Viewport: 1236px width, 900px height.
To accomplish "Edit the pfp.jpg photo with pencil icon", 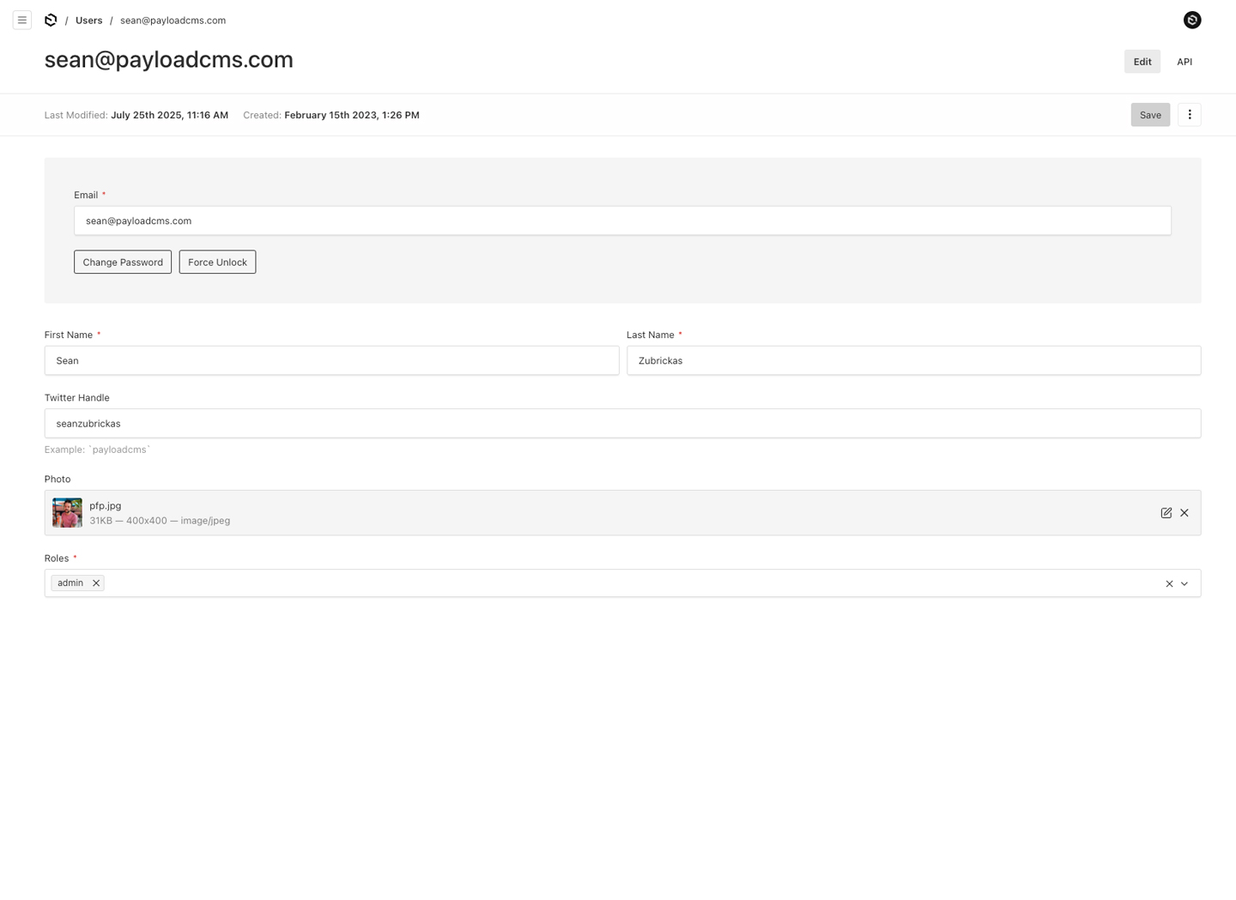I will (x=1166, y=513).
